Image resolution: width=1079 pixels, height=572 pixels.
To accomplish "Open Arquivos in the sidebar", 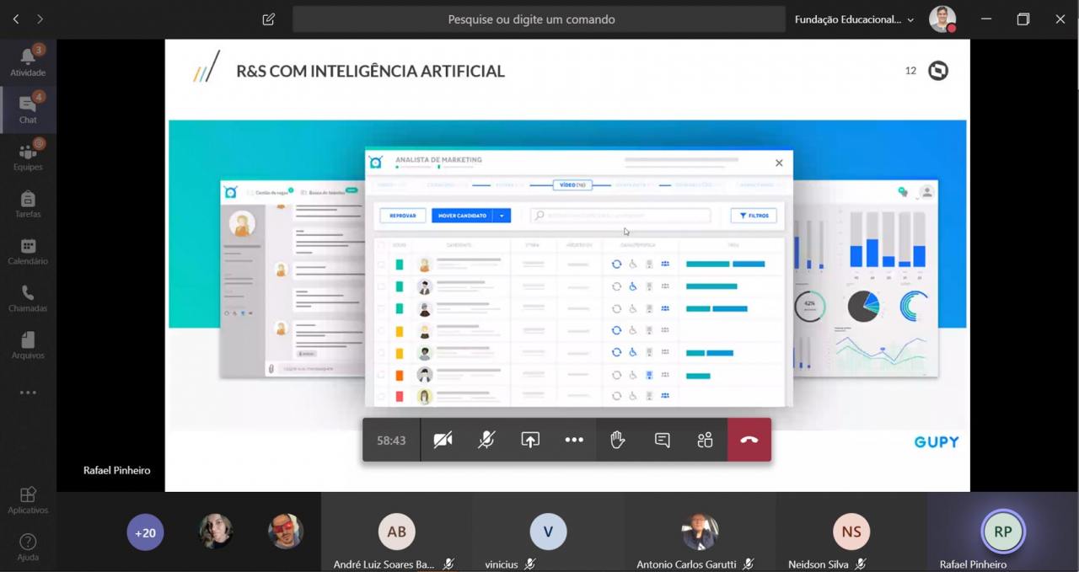I will [x=28, y=345].
